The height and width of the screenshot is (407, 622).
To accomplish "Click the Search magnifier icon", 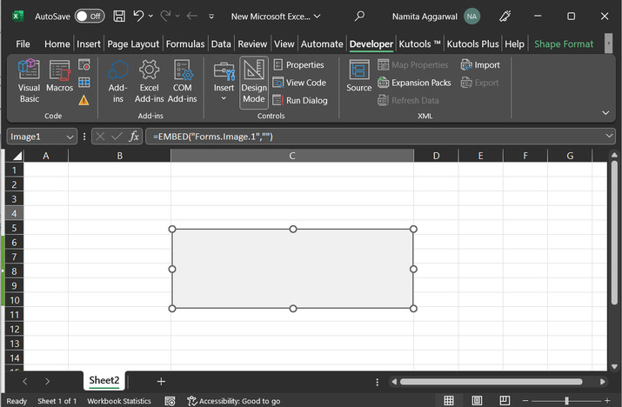I will 359,16.
